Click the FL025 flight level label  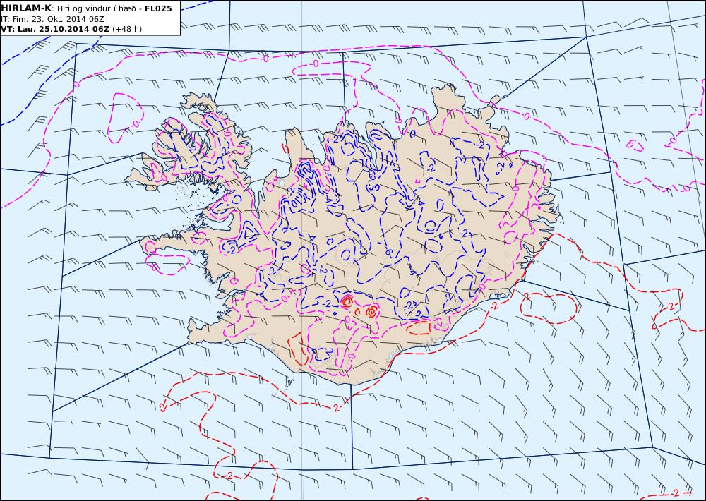[158, 8]
